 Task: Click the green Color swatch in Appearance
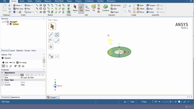pyautogui.click(x=22, y=75)
